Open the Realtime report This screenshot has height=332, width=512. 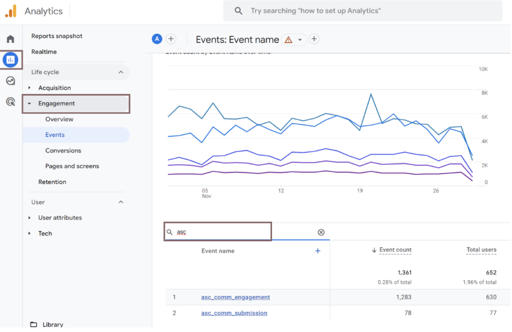pyautogui.click(x=44, y=51)
